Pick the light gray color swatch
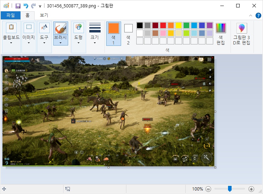 (x=148, y=33)
